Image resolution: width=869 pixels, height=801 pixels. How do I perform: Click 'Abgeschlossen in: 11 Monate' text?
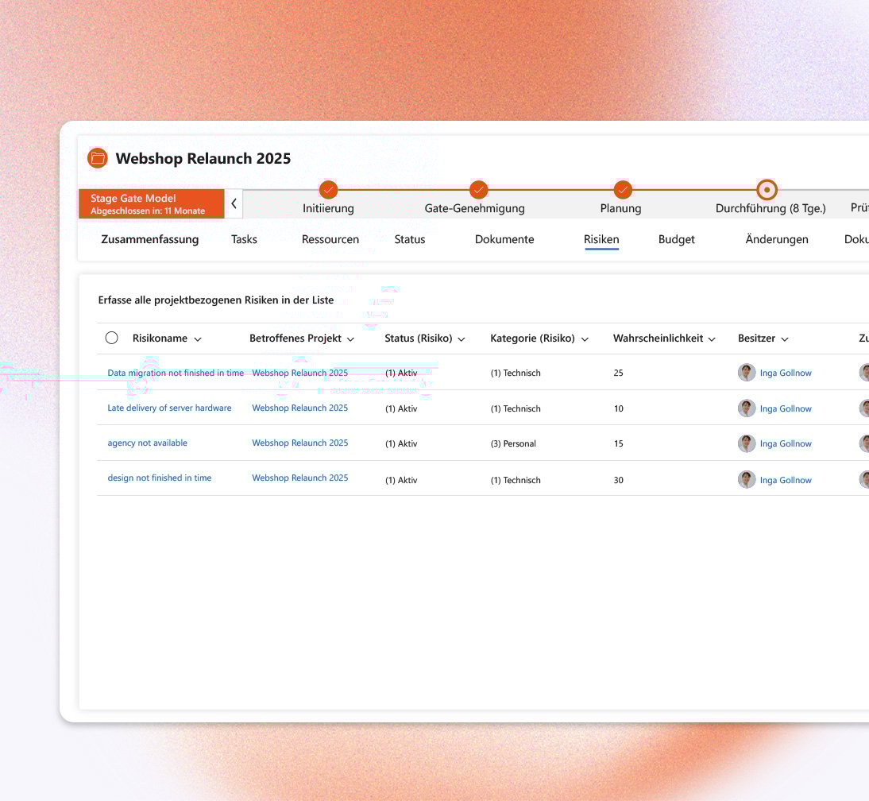coord(148,211)
